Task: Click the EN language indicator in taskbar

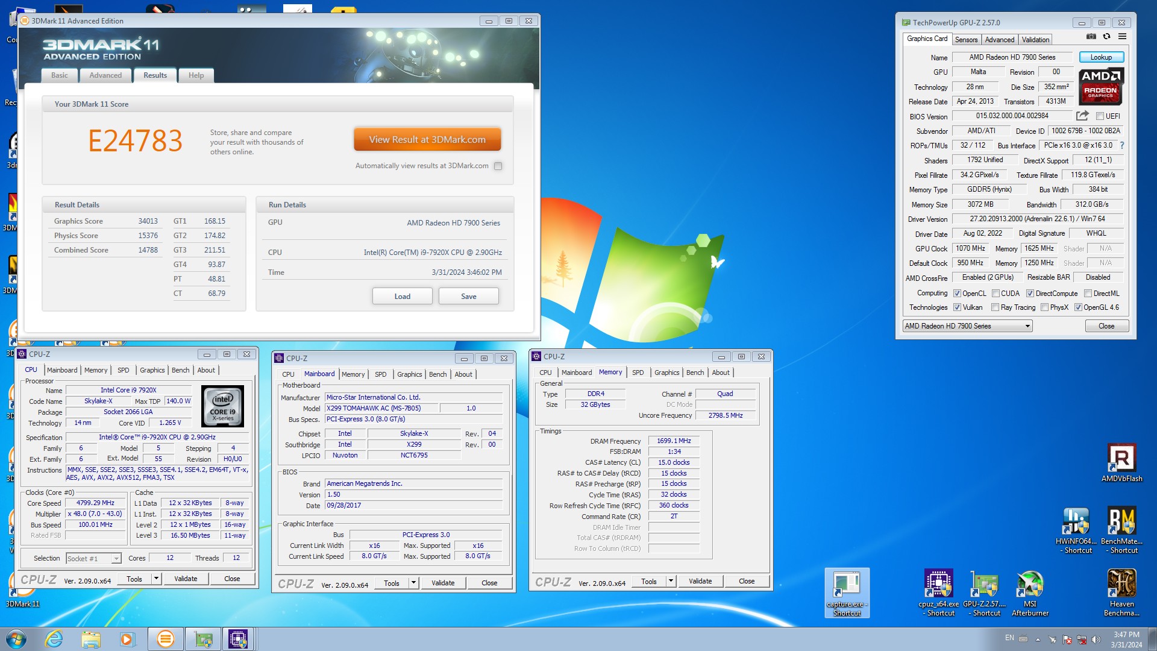Action: pos(1009,638)
